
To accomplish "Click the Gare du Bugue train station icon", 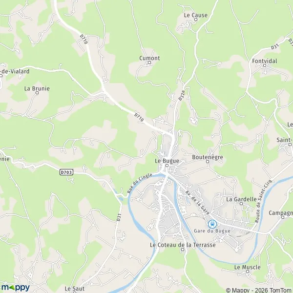I will pos(212,224).
